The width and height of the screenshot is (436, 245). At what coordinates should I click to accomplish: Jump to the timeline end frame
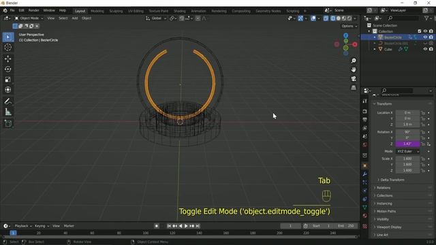click(x=198, y=226)
